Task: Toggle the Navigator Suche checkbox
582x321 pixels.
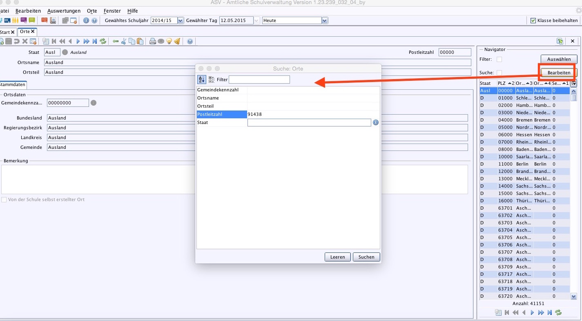Action: 499,73
